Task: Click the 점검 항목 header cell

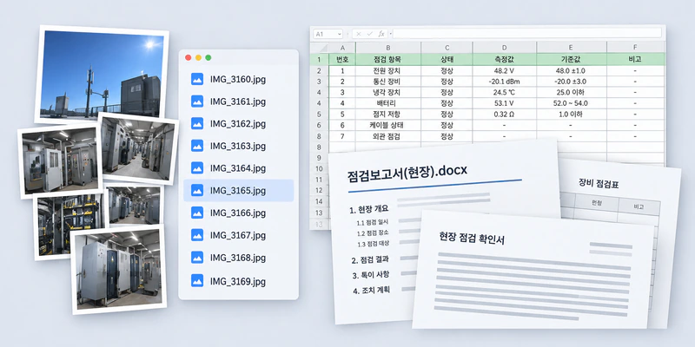Action: (388, 59)
